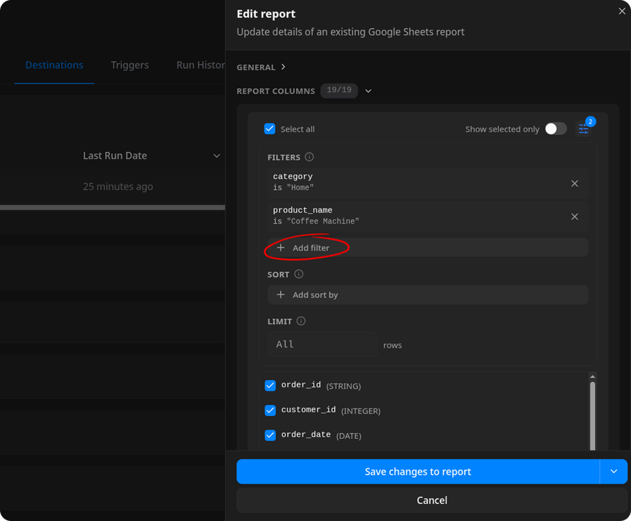Select the category is "Home" filter
This screenshot has height=521, width=631.
click(x=428, y=182)
